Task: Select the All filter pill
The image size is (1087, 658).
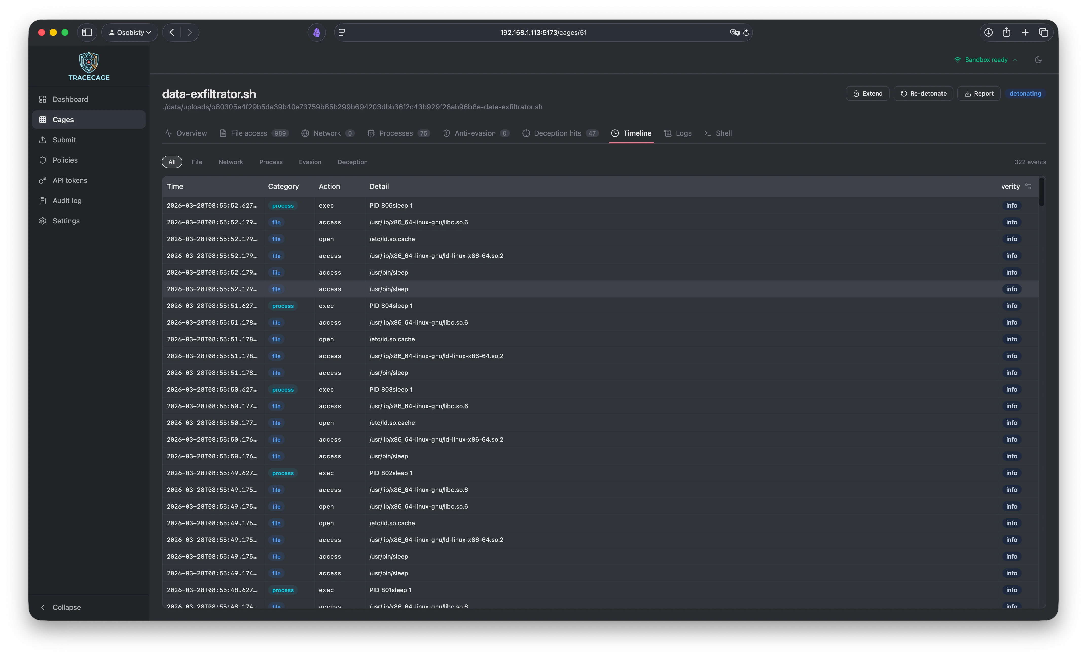Action: [x=172, y=162]
